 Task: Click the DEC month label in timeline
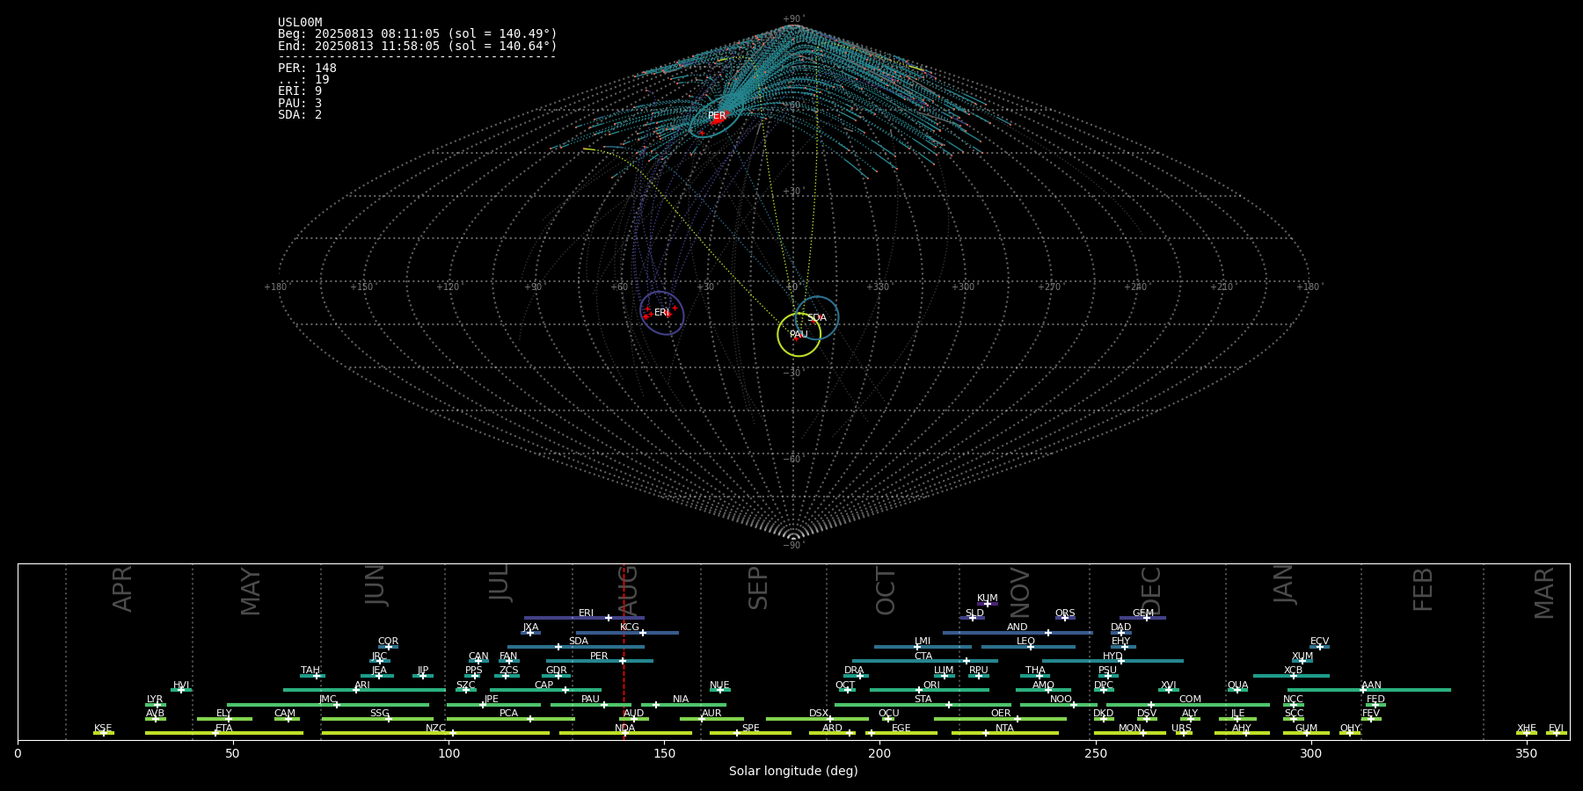[x=1150, y=591]
